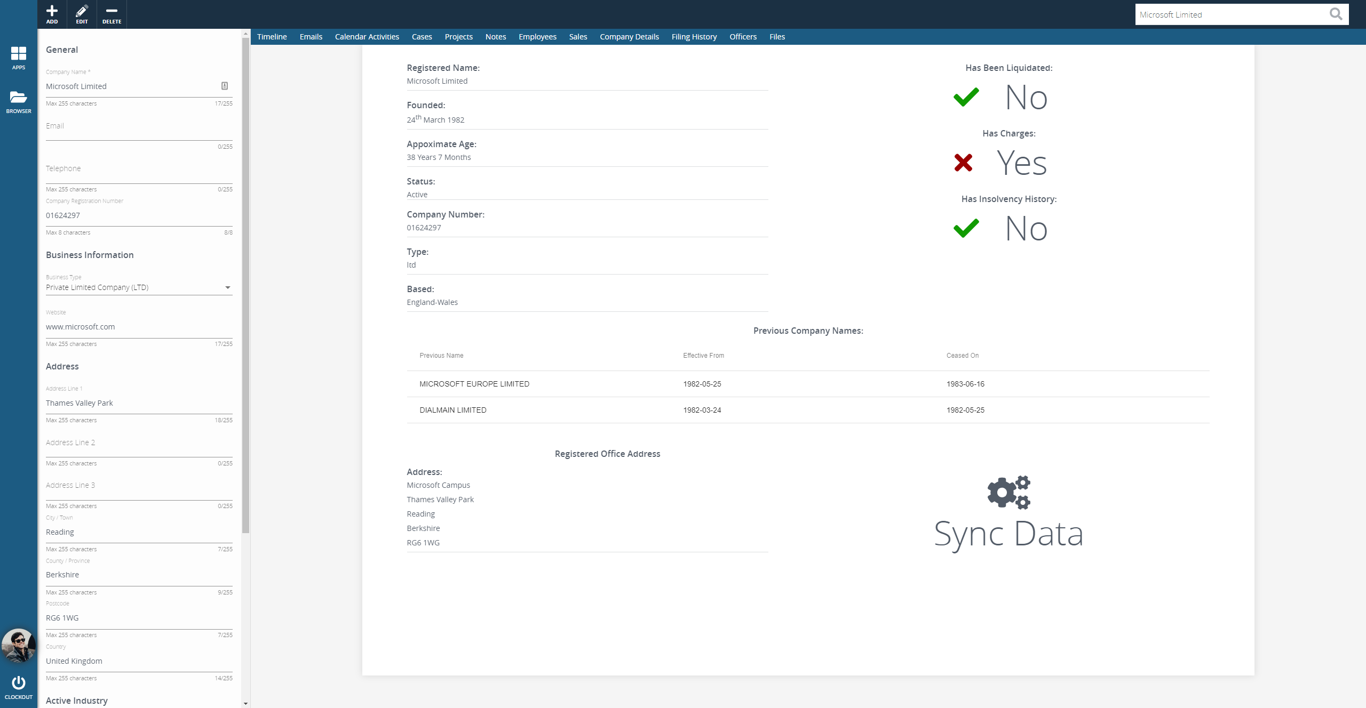Focus the Microsoft Limited search box
This screenshot has height=708, width=1366.
pyautogui.click(x=1227, y=14)
